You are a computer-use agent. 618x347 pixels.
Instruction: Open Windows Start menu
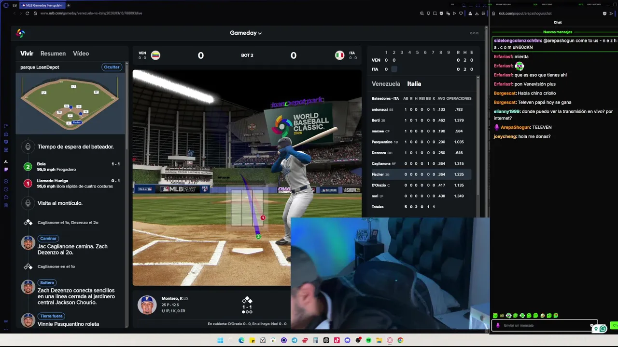click(220, 340)
